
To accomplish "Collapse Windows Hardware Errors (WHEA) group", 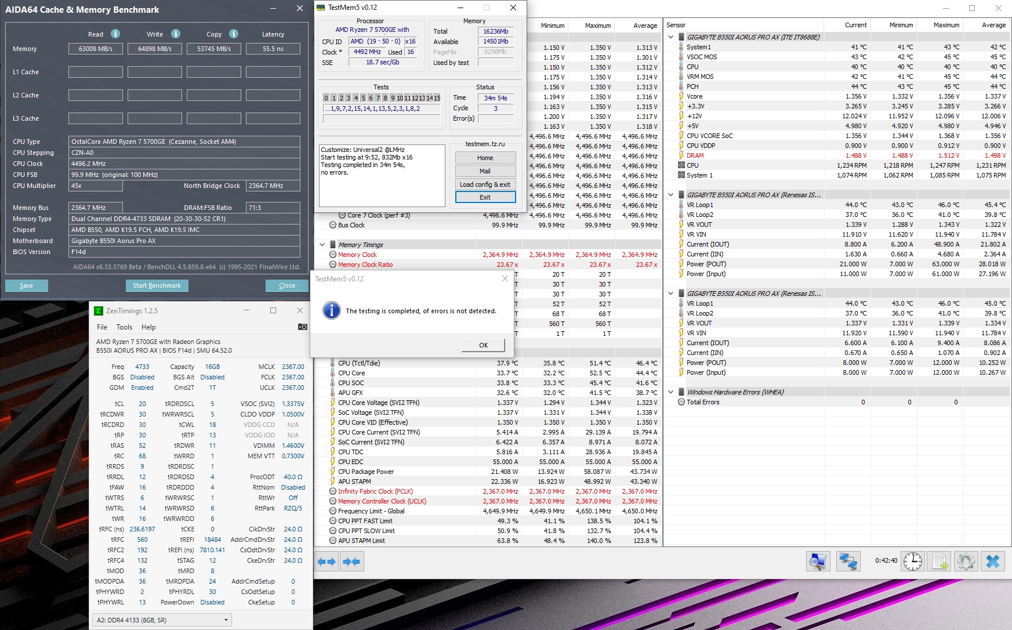I will [x=671, y=392].
